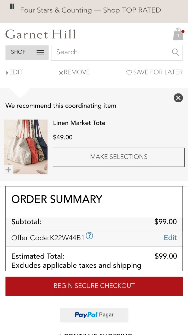This screenshot has height=335, width=188.
Task: Click MAKE SELECTIONS button
Action: 119,157
